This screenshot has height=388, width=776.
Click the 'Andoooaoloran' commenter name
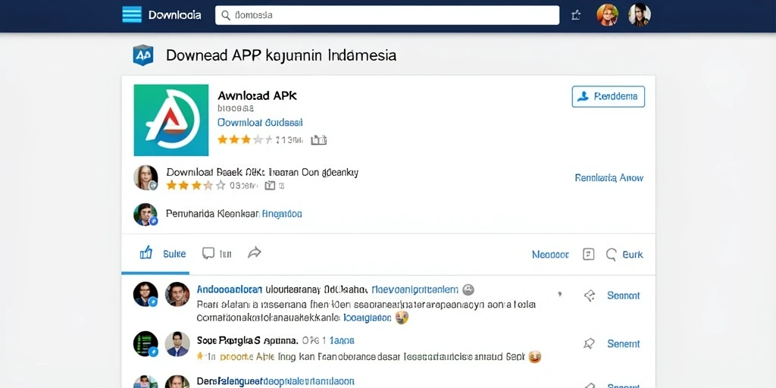click(x=229, y=289)
